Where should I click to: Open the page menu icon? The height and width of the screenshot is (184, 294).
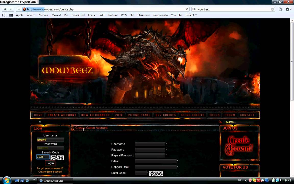(x=281, y=9)
